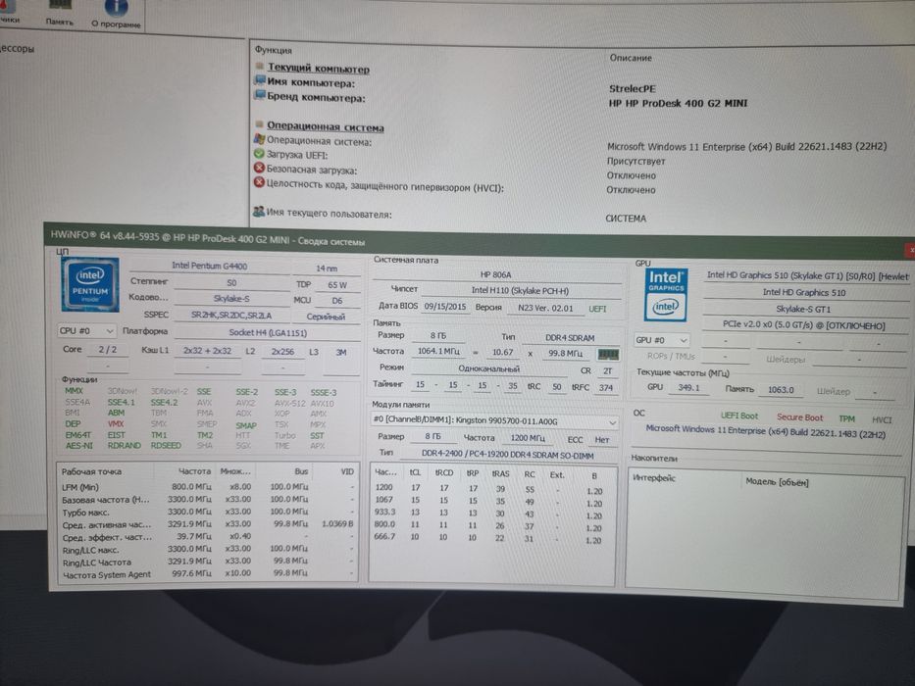Click the Intel H110 (Skylake PCH-H) chipset value
Image resolution: width=915 pixels, height=686 pixels.
click(521, 290)
